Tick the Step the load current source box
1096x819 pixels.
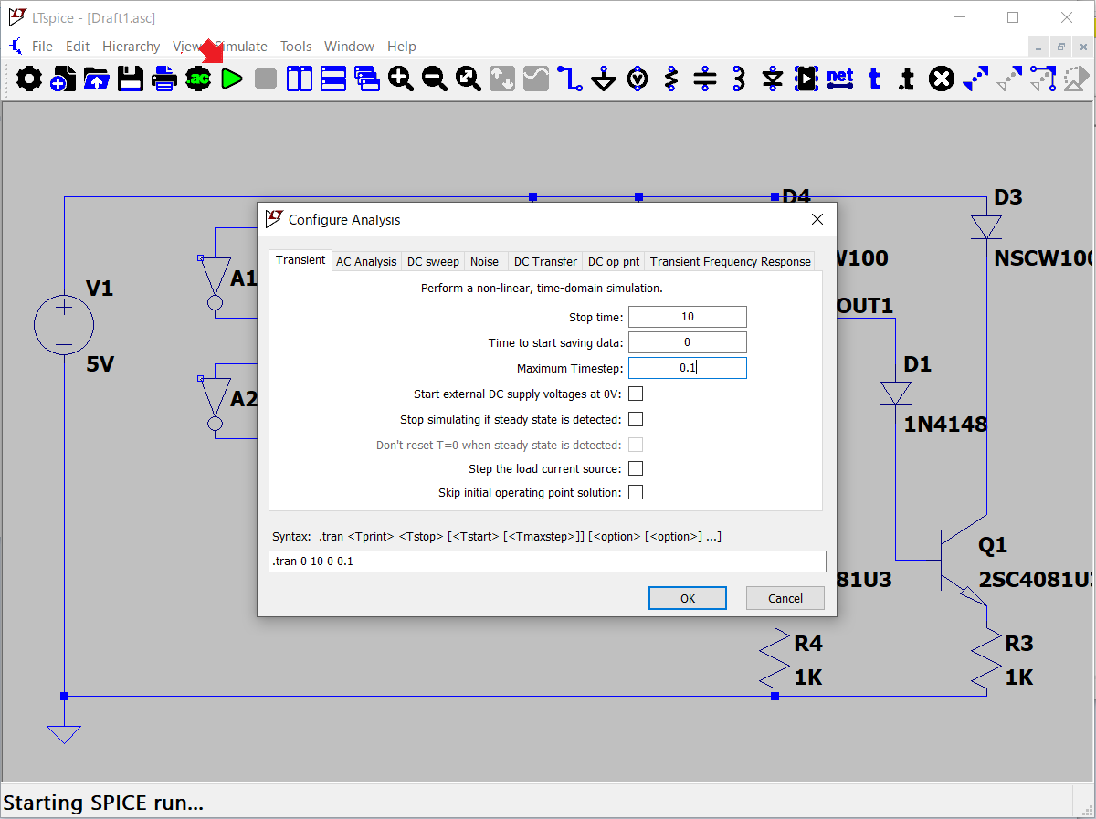(x=636, y=468)
